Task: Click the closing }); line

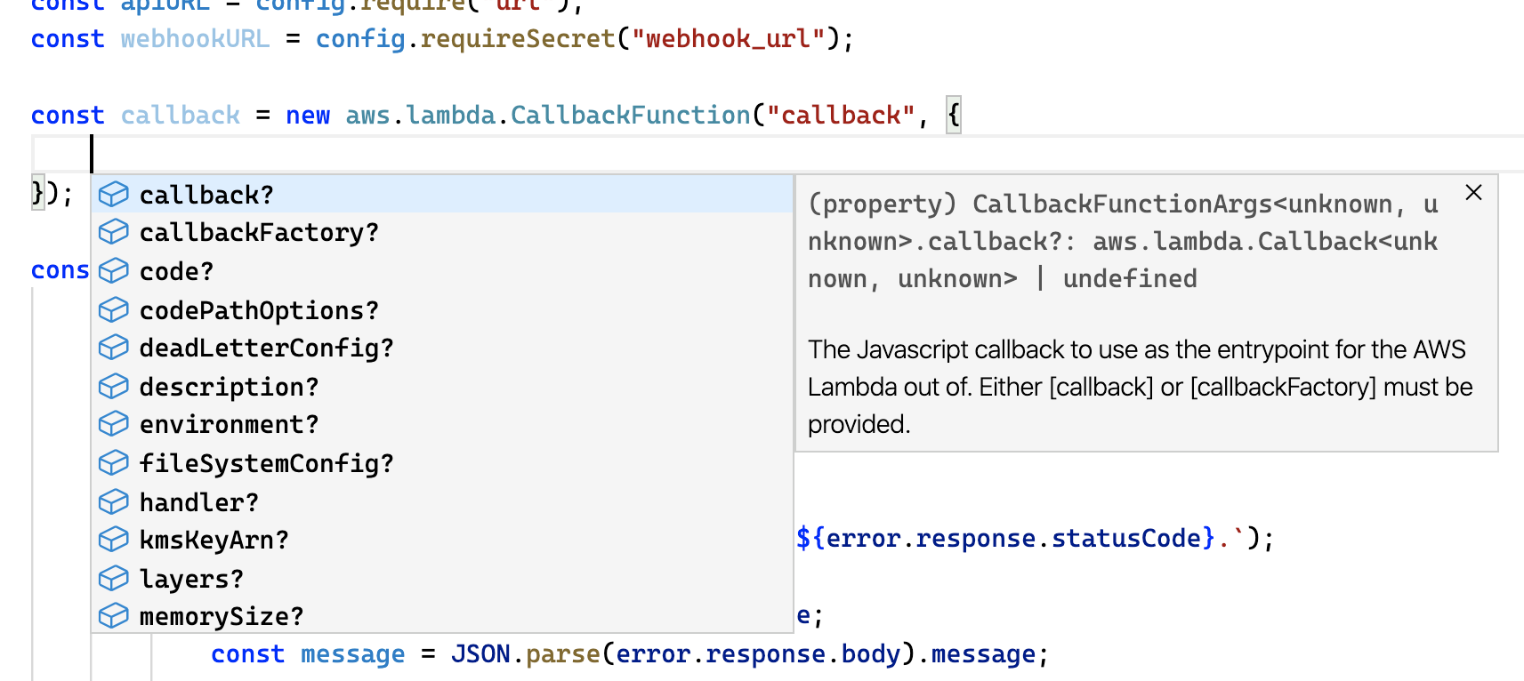Action: click(x=52, y=193)
